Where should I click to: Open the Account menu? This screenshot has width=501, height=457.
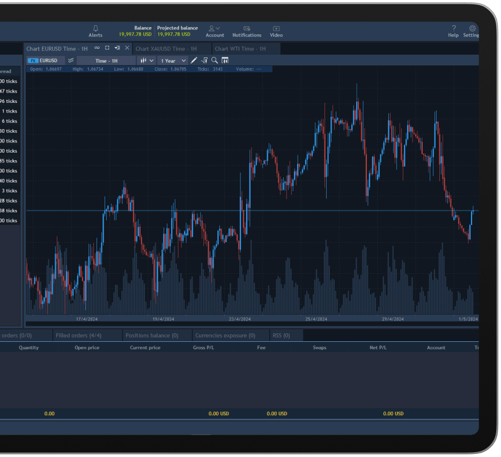coord(215,31)
